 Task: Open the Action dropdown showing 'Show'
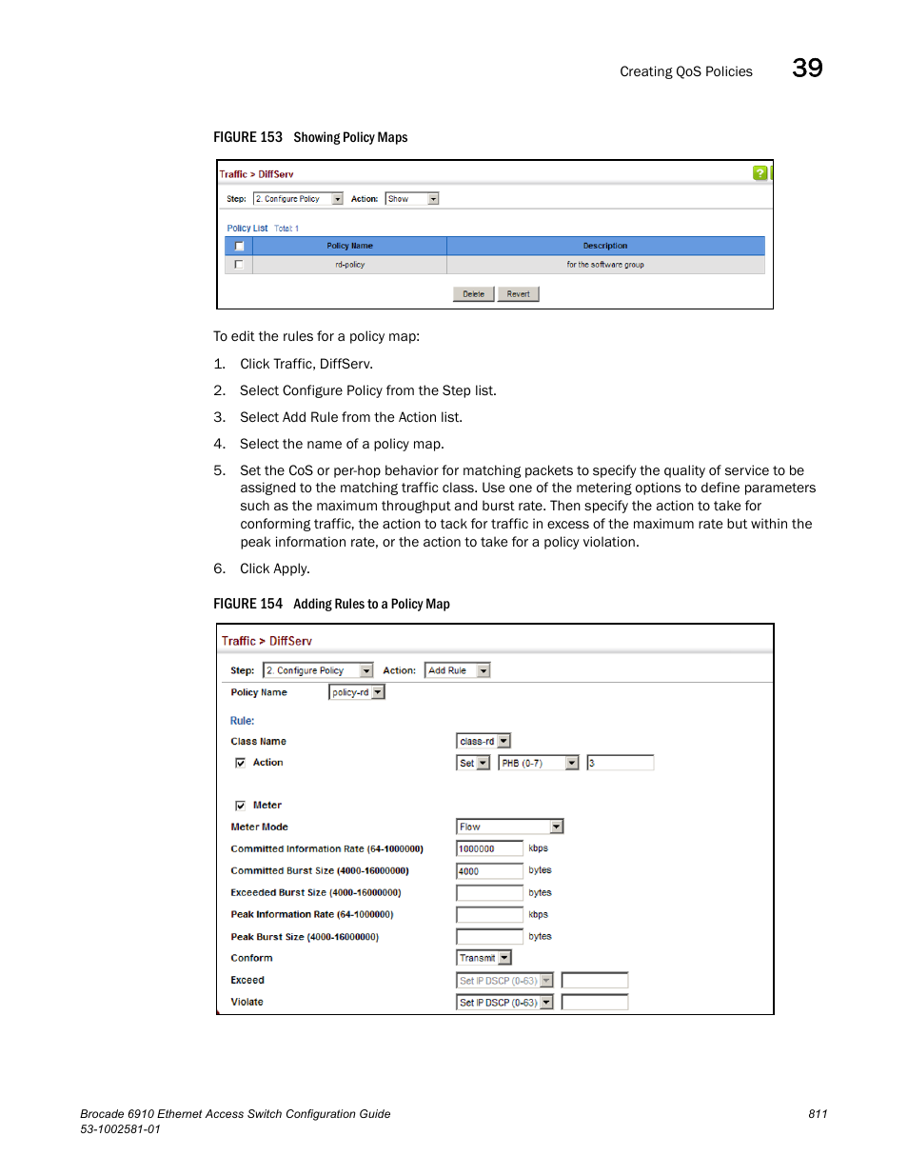click(x=412, y=199)
